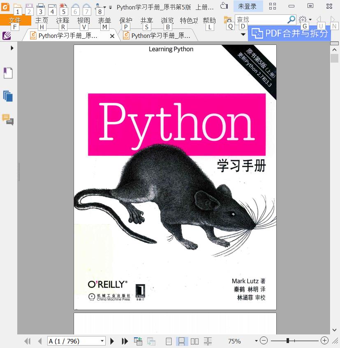Open the page number A (1 / 796) dropdown
The width and height of the screenshot is (340, 348).
click(x=102, y=341)
